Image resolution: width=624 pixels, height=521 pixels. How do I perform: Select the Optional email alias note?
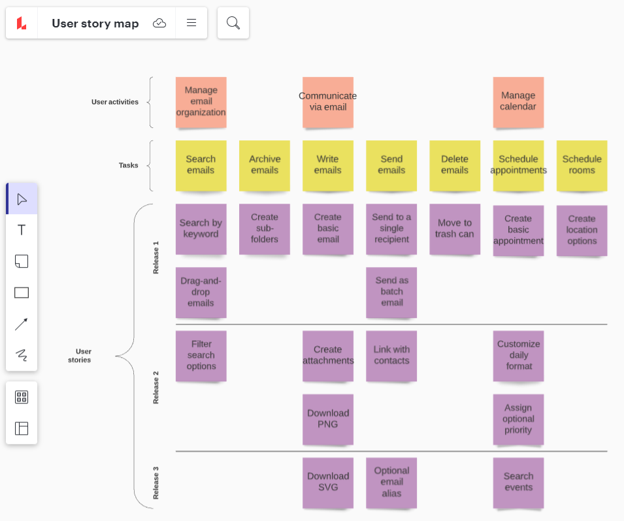pos(391,483)
